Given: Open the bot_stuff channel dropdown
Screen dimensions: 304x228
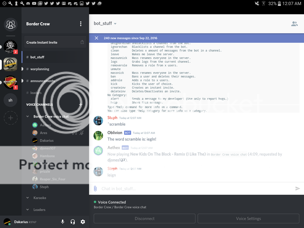Looking at the screenshot, I should 115,24.
